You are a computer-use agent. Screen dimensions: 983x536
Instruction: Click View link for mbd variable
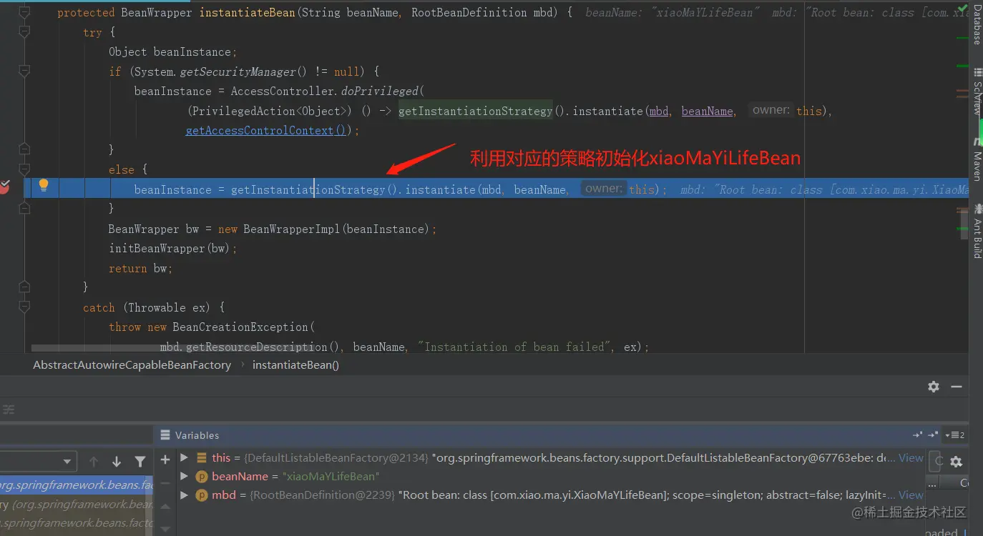point(911,495)
